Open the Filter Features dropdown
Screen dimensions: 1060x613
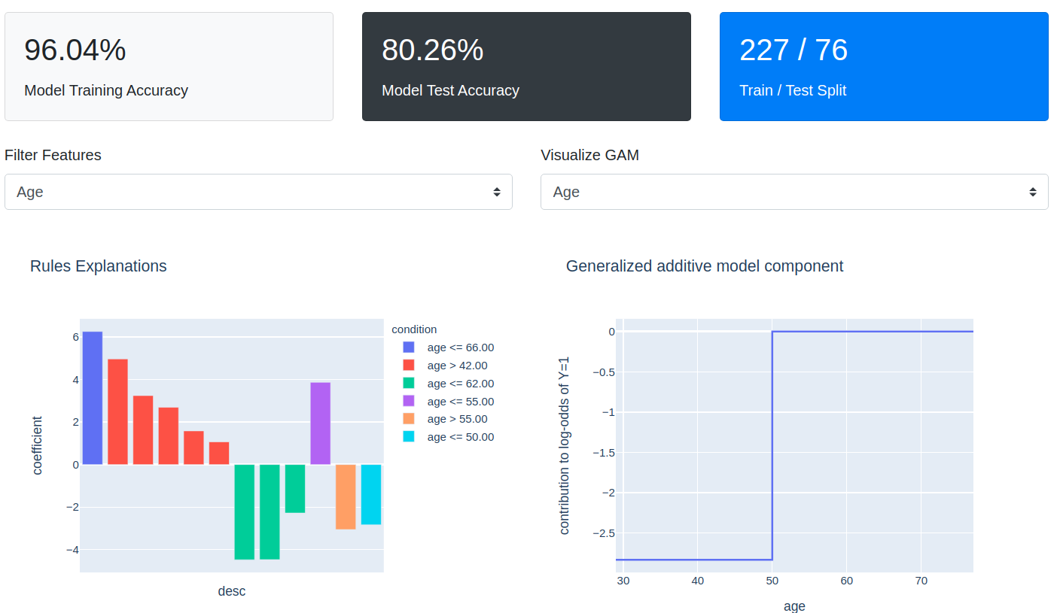pos(258,192)
